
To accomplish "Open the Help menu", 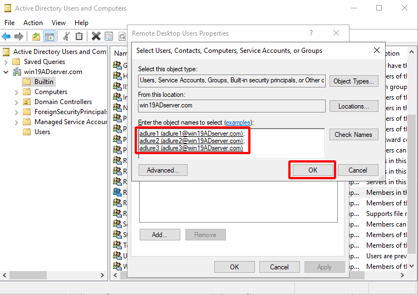I will pos(81,23).
